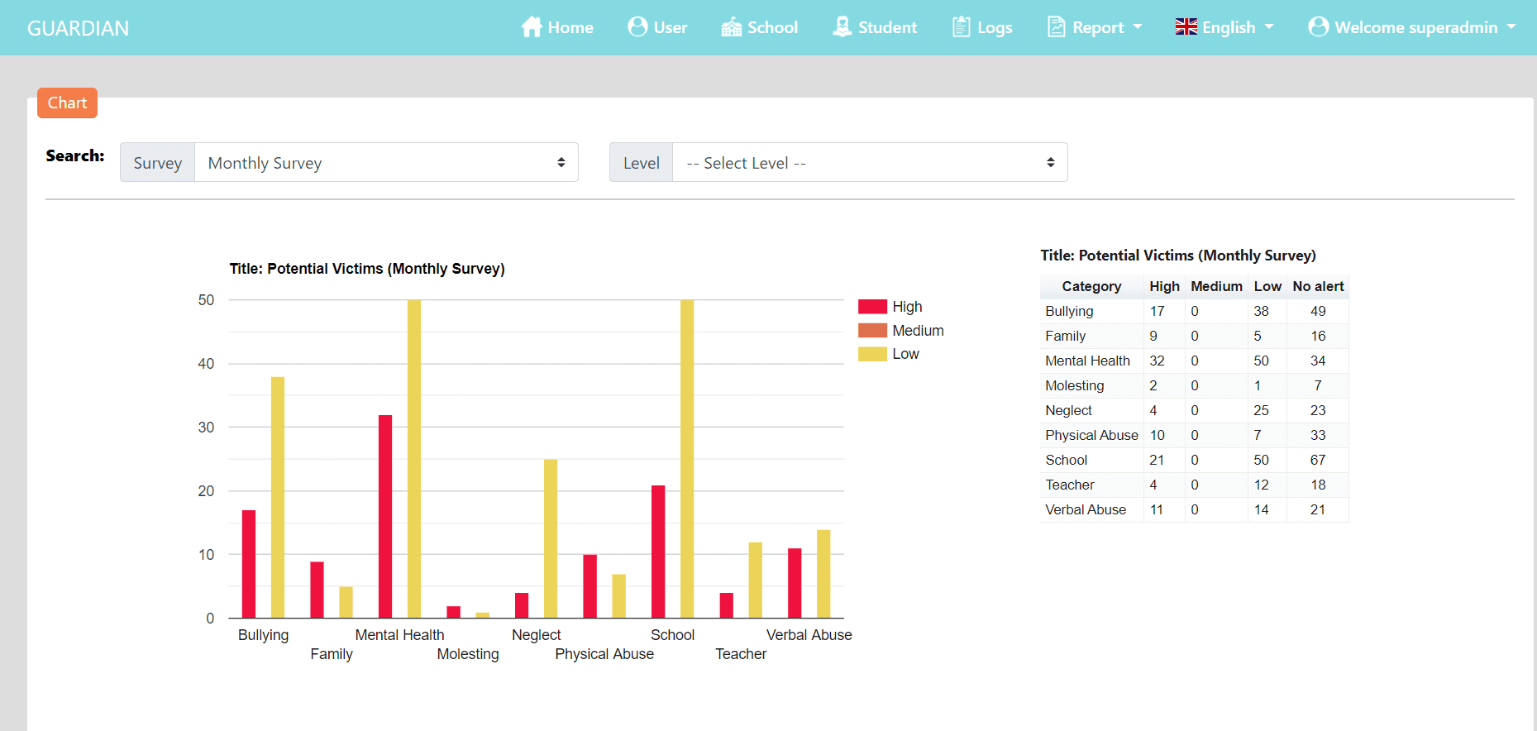Viewport: 1537px width, 731px height.
Task: Click the Mental Health yellow Low bar
Action: click(414, 459)
